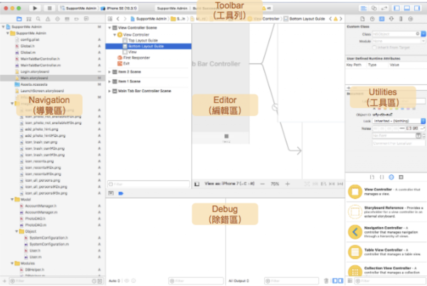Open the breakpoint navigator tab

pos(77,19)
